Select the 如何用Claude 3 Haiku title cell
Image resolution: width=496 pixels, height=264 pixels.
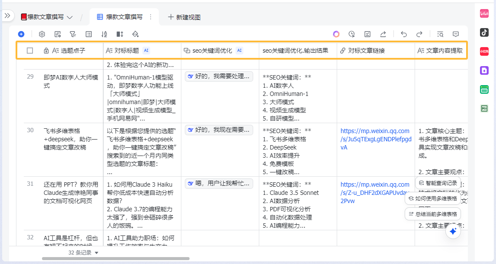[x=142, y=204]
